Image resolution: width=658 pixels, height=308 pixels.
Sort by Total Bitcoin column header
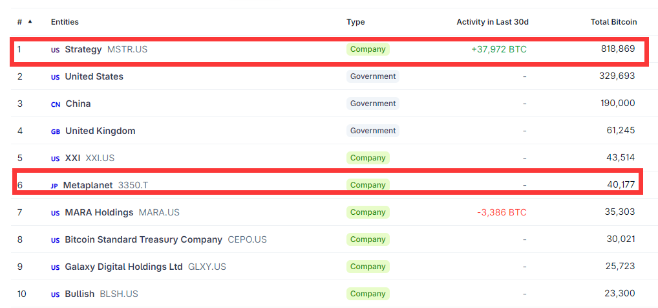613,22
